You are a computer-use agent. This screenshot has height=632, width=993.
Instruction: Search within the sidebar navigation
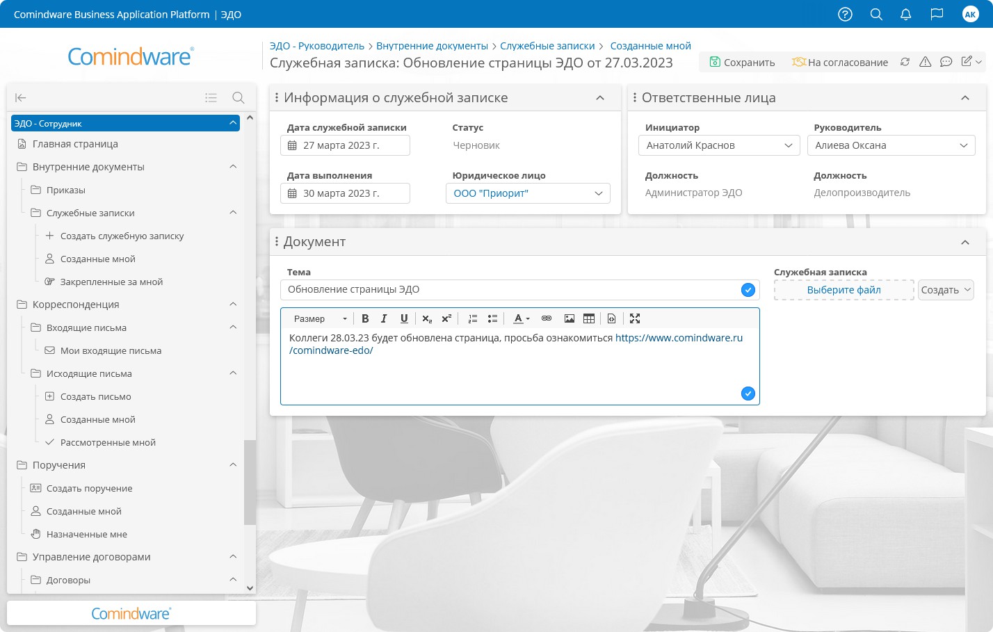pos(239,97)
